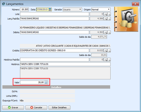141x112 pixels.
Task: Expand the Origem dropdown showing Normal
Action: pos(109,9)
